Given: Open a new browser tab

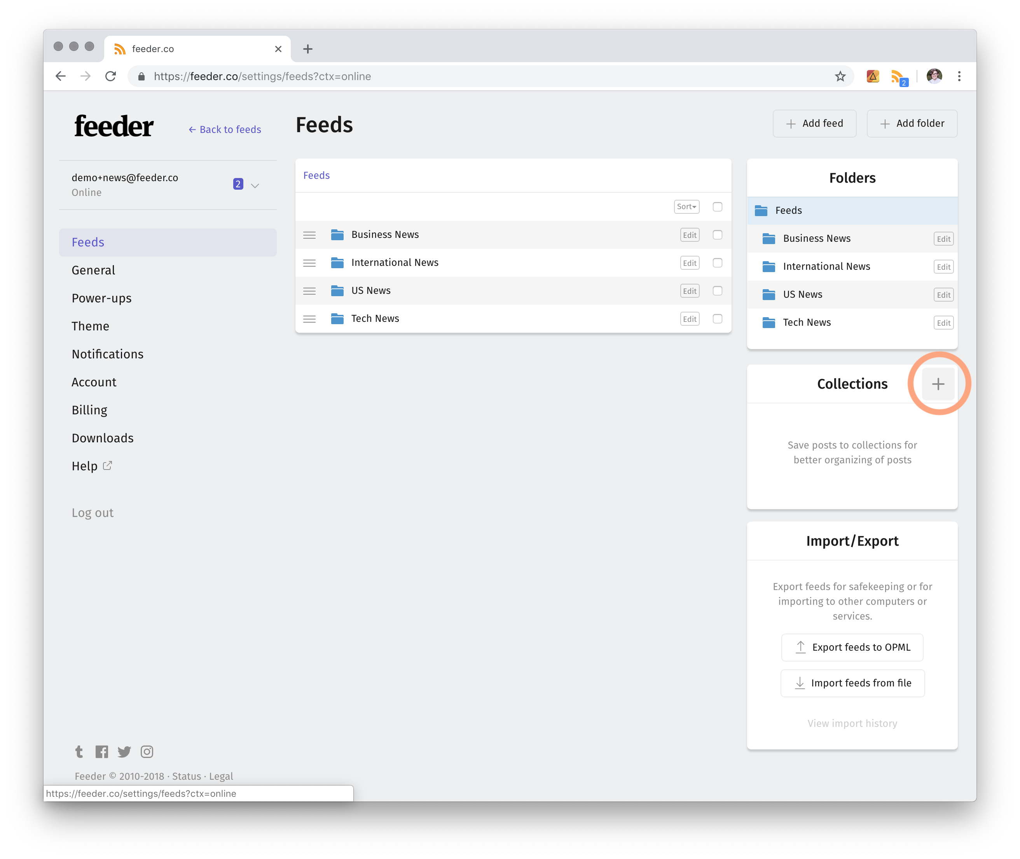Looking at the screenshot, I should tap(308, 49).
